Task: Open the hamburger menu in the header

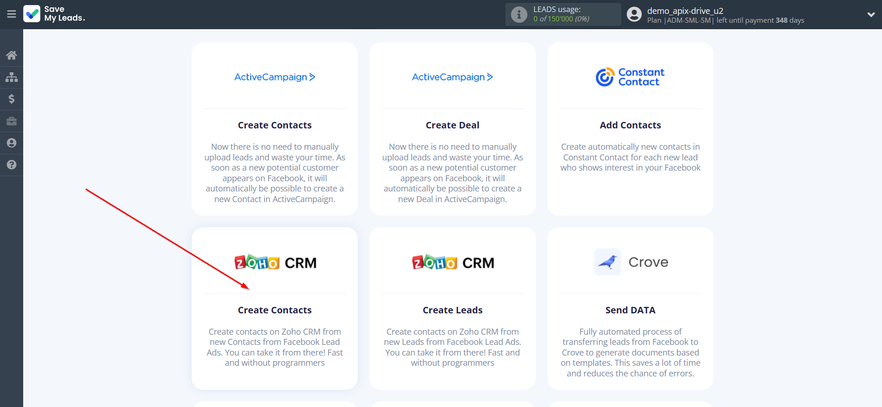Action: pyautogui.click(x=12, y=14)
